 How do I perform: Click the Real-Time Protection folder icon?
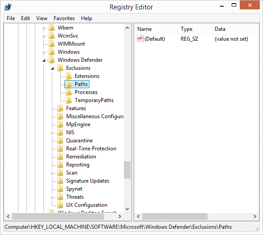[x=60, y=149]
